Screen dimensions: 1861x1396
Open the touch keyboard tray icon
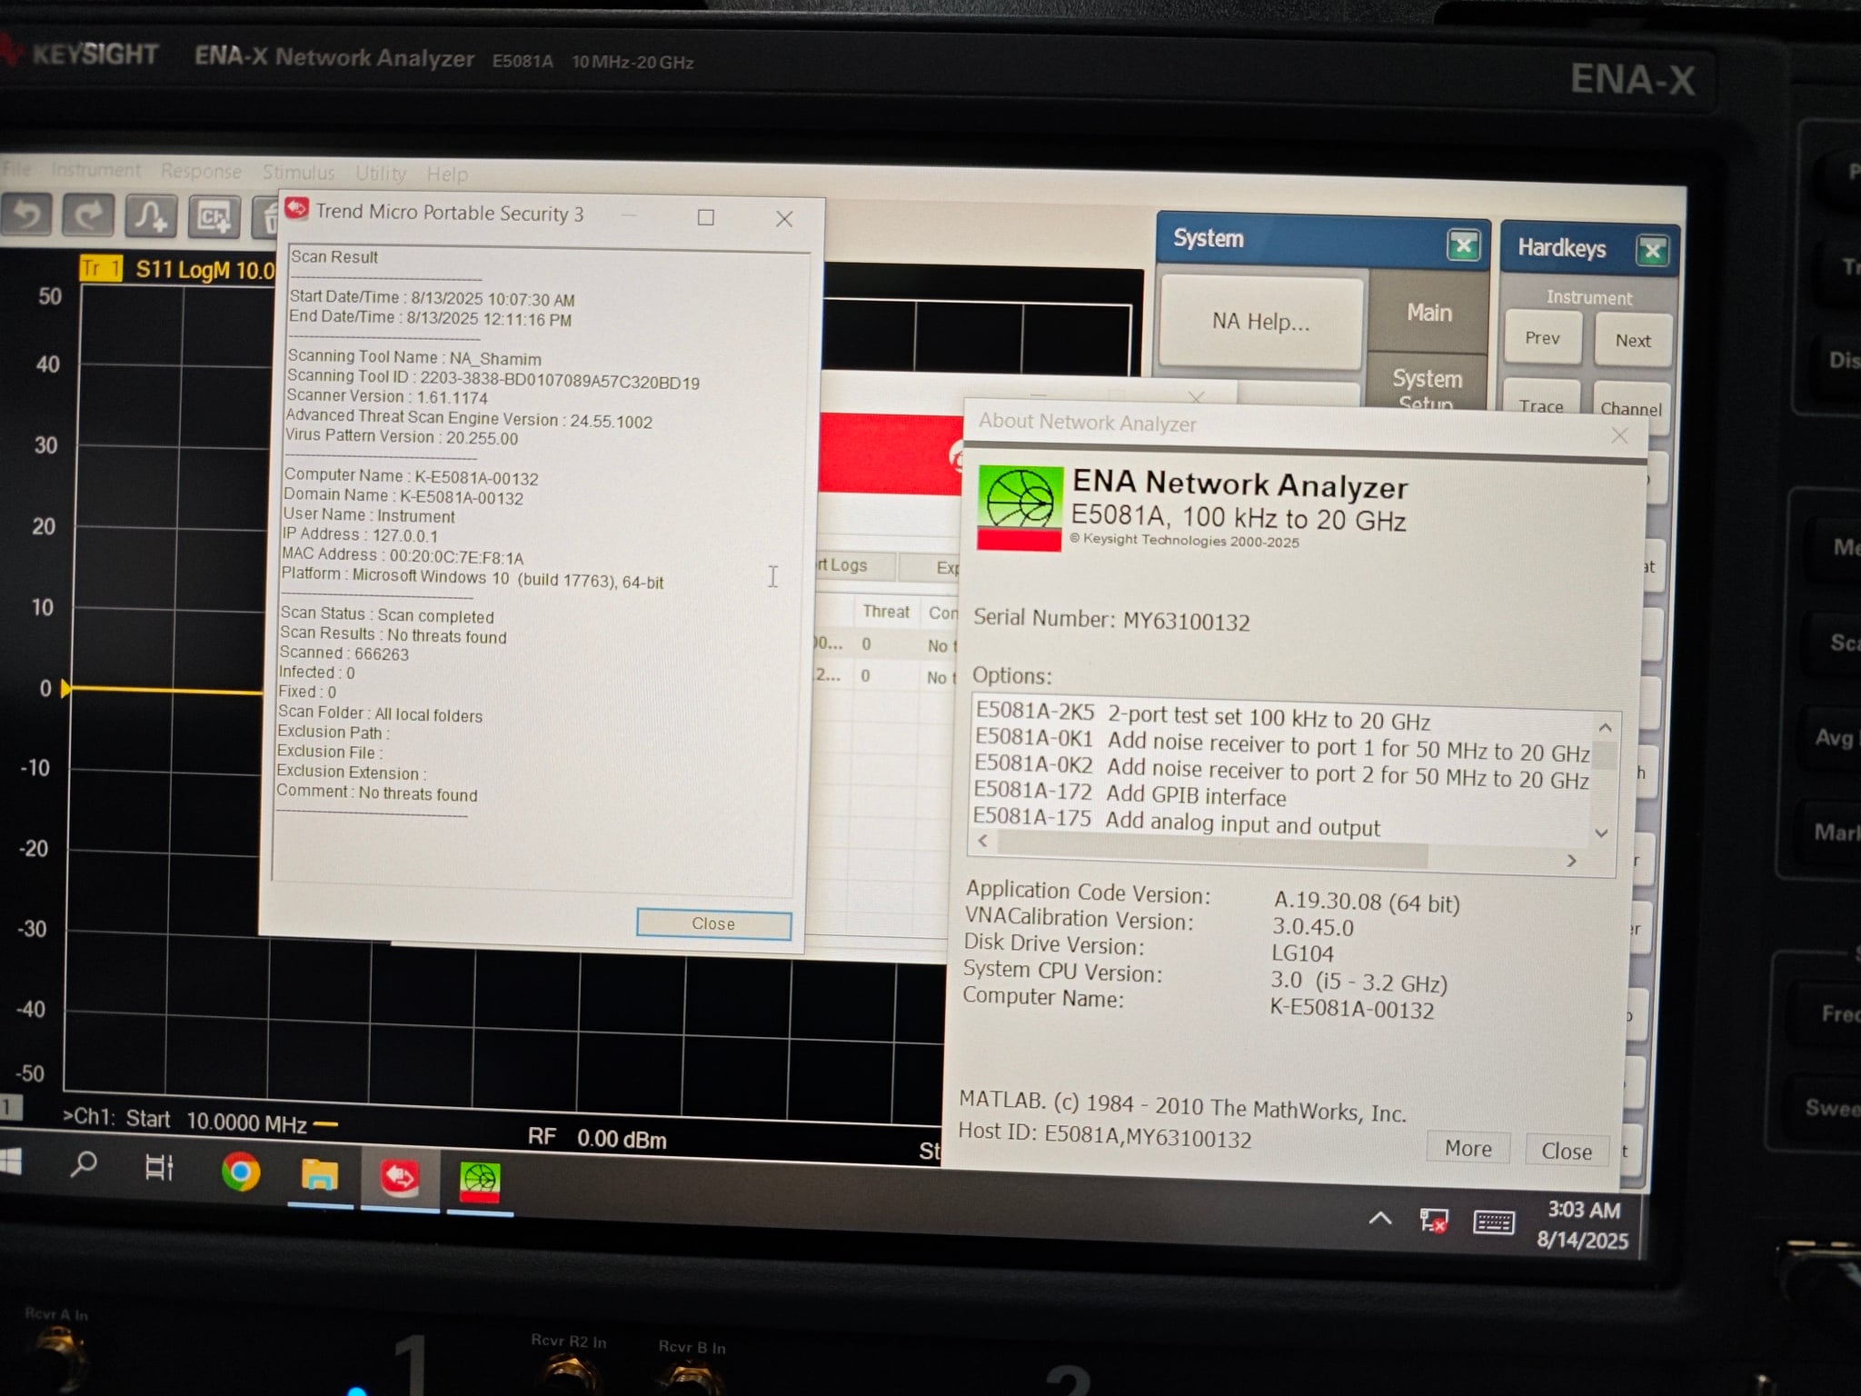[x=1493, y=1222]
